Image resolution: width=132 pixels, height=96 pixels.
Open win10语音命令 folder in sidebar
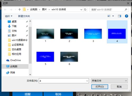(x=20, y=40)
